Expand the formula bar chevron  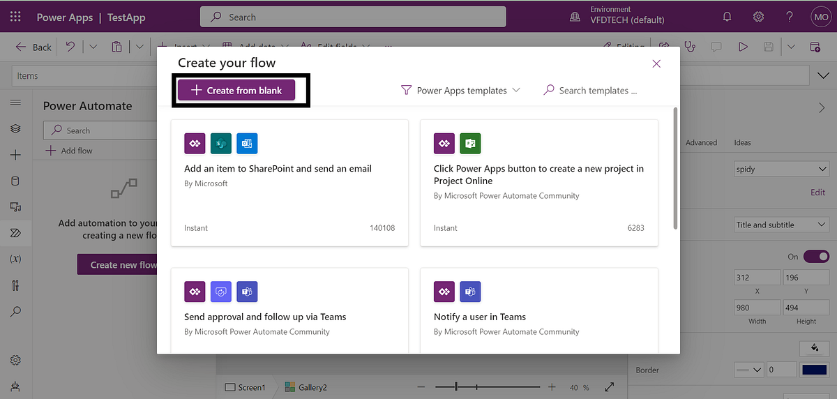(822, 75)
